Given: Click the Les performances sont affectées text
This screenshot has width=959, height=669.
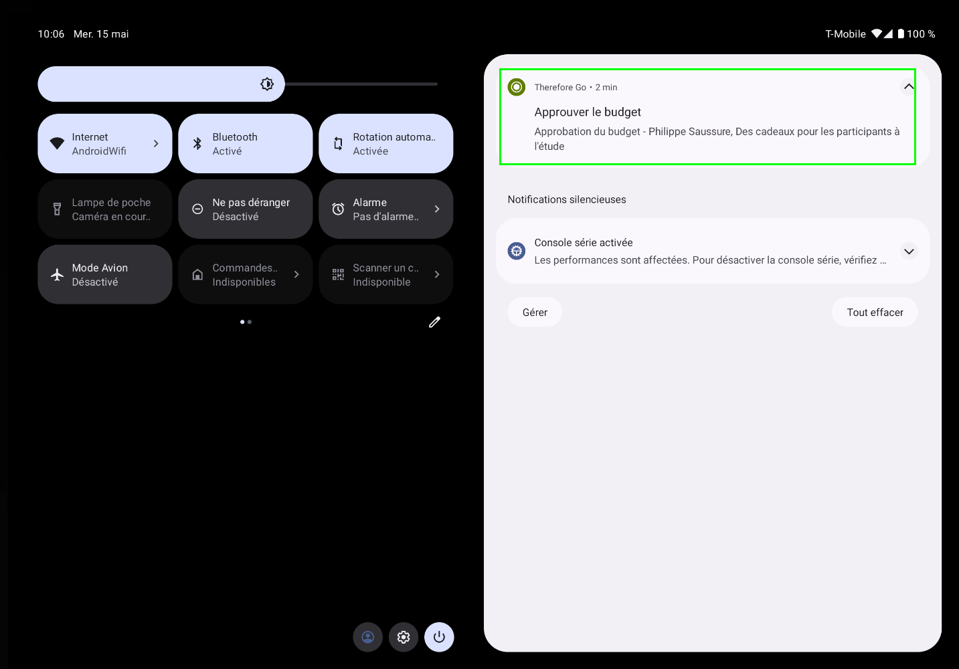Looking at the screenshot, I should click(x=710, y=260).
